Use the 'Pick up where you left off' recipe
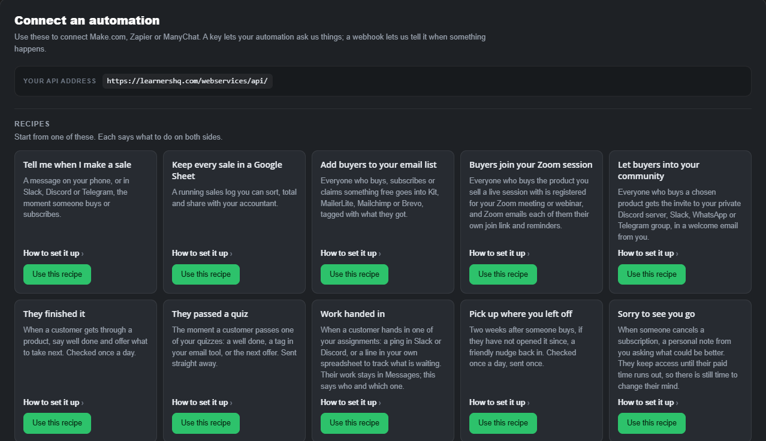Screen dimensions: 766x441 (503, 423)
